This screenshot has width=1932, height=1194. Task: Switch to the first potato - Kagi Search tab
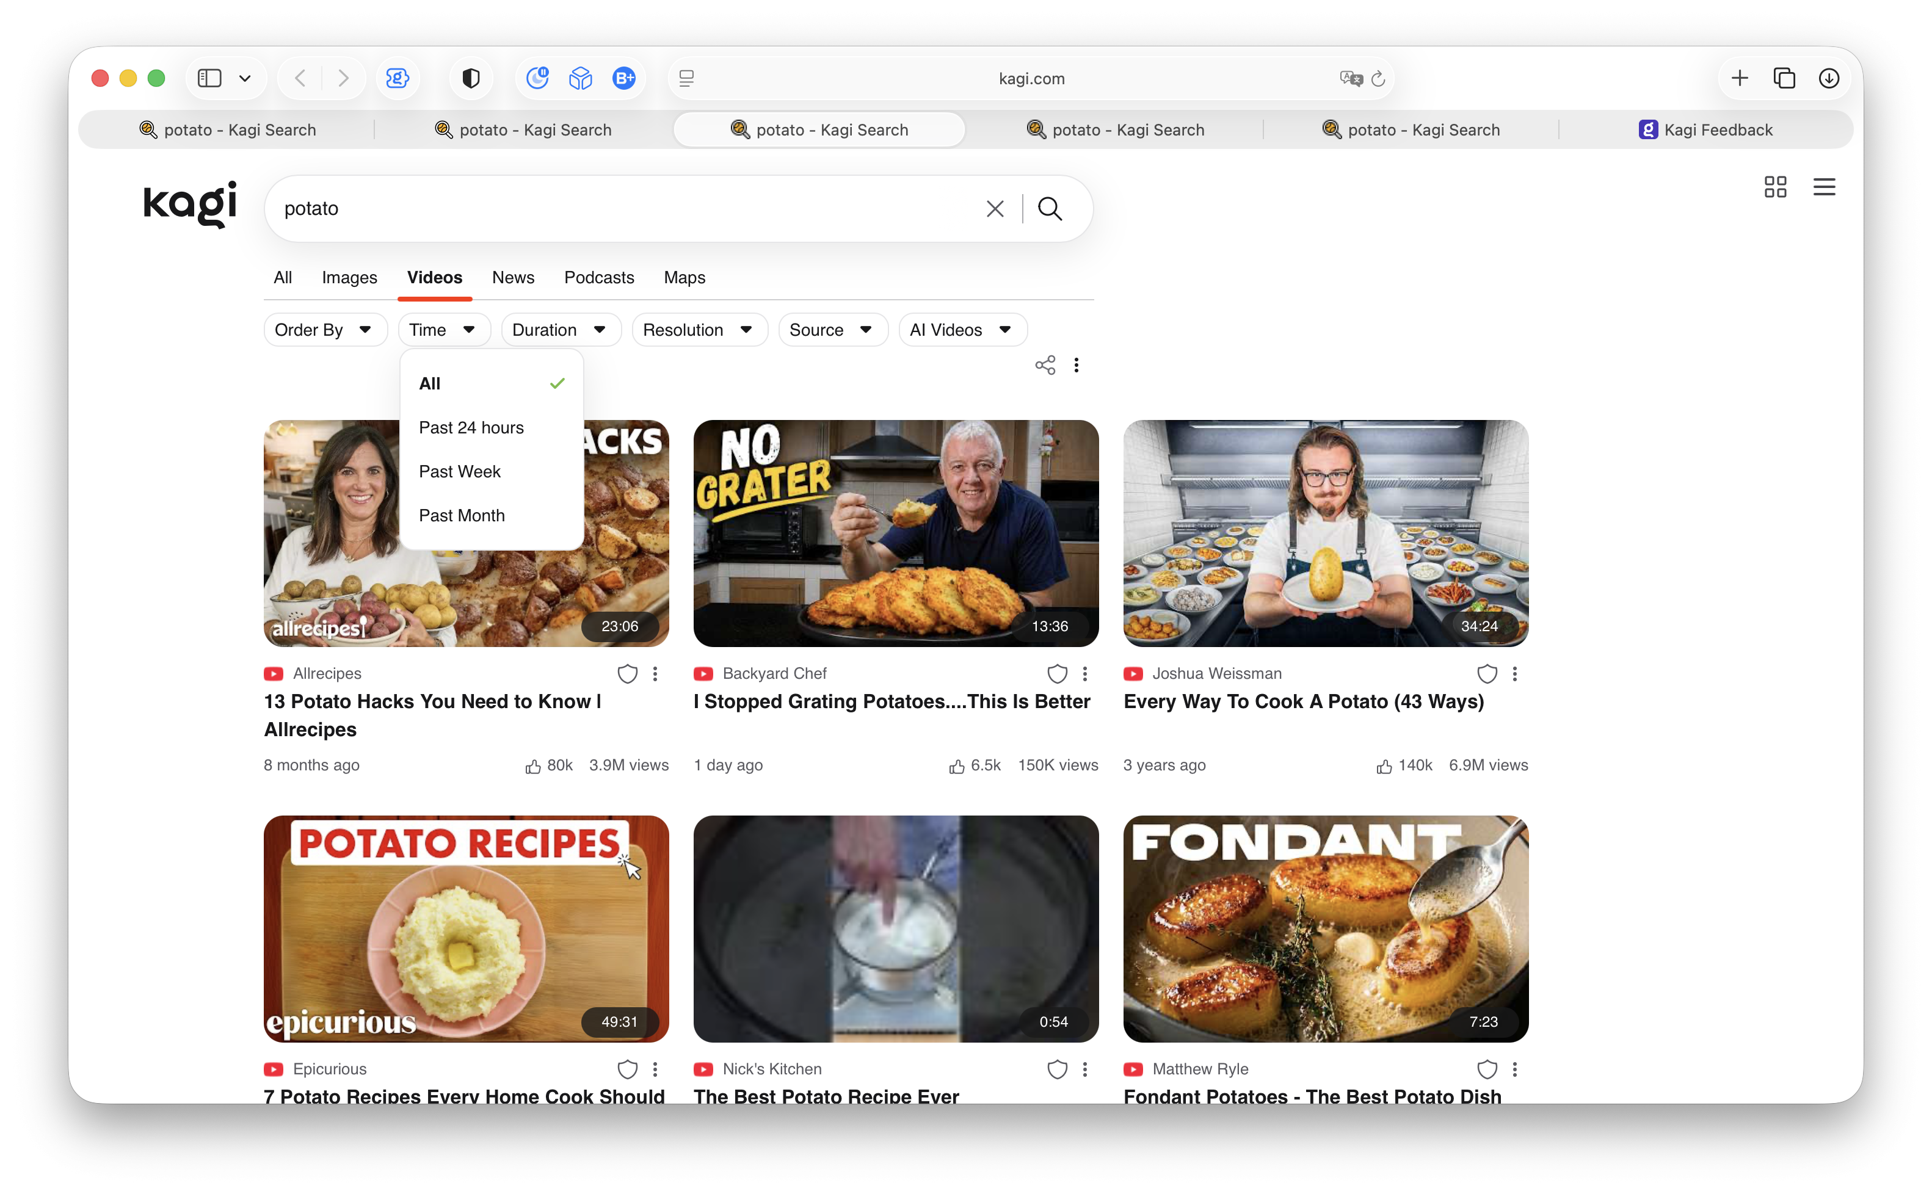click(x=228, y=129)
